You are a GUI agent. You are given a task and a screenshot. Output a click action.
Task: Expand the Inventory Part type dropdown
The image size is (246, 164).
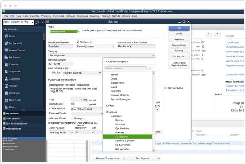click(79, 32)
